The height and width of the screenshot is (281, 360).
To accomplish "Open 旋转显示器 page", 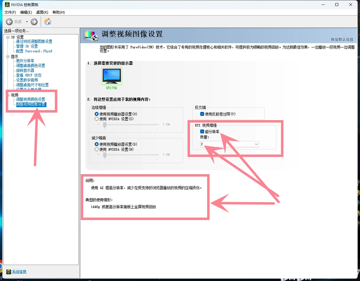I will (25, 70).
